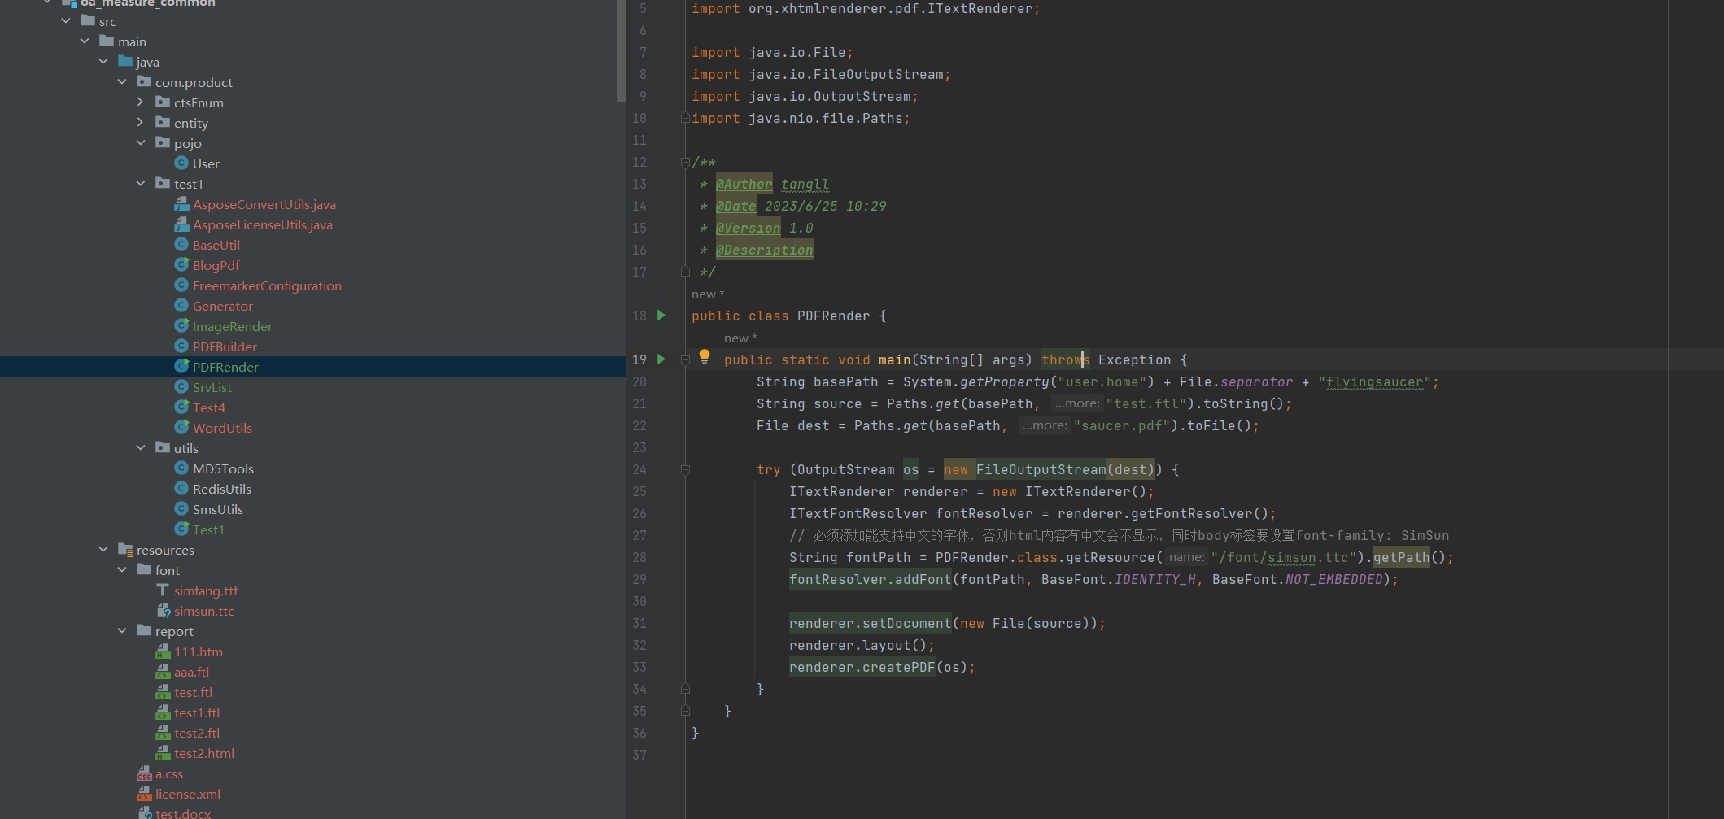Select the FreemarkerConfiguration class icon
1724x819 pixels.
coord(181,285)
